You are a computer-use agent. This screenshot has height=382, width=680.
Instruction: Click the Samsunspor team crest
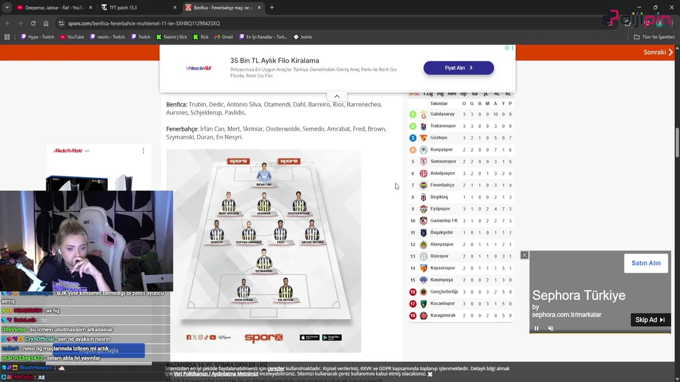click(x=423, y=161)
